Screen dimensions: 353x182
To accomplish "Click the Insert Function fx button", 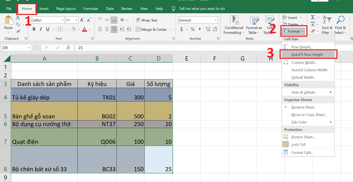I will [x=68, y=48].
